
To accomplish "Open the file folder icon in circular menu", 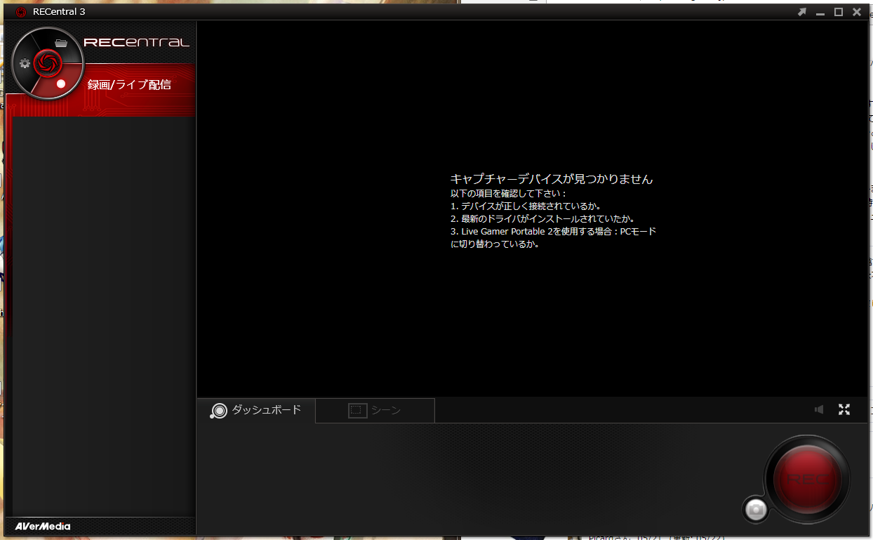I will (61, 43).
